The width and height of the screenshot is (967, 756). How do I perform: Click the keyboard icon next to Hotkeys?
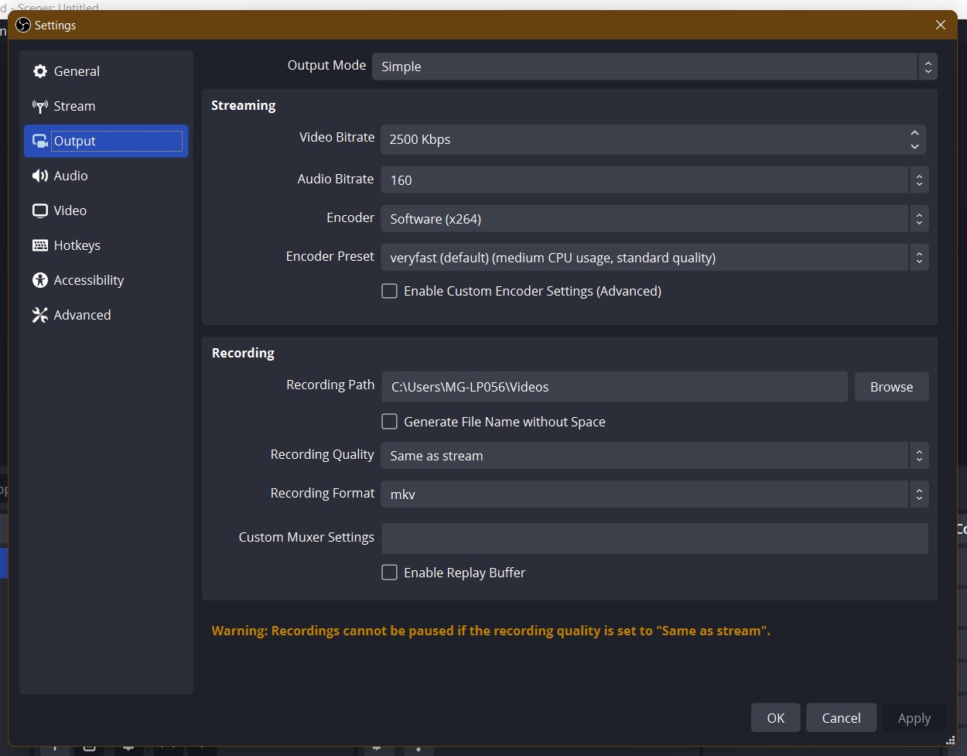point(39,245)
